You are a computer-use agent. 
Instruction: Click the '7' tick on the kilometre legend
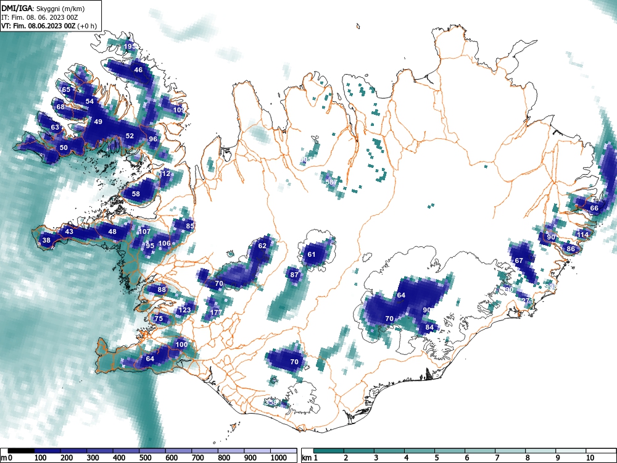pos(497,458)
